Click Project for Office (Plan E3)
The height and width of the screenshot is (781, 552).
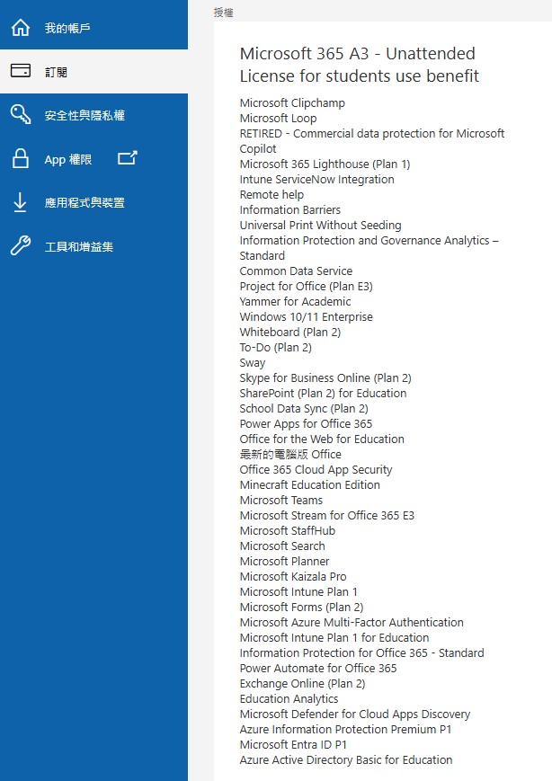click(x=306, y=287)
